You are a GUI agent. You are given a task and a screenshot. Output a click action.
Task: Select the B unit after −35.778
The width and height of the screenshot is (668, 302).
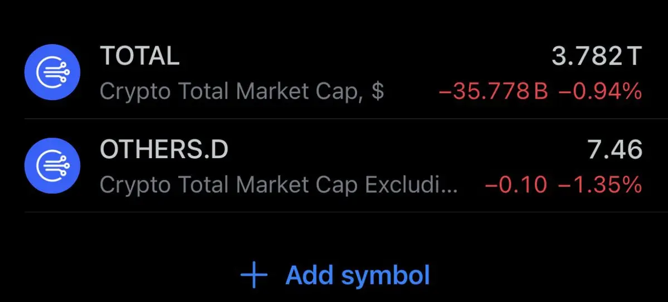coord(540,91)
